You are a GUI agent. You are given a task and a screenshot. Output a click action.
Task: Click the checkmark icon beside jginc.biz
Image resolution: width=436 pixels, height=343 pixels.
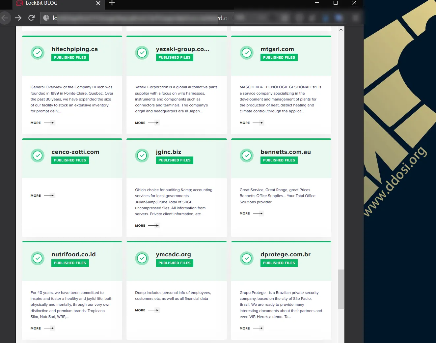tap(142, 156)
